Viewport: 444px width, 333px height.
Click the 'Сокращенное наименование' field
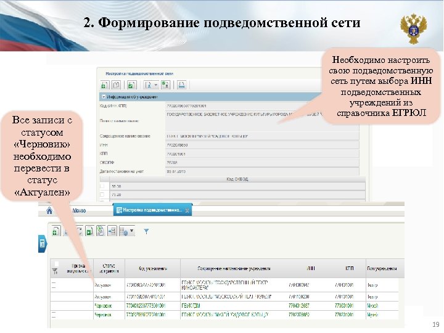click(262, 136)
